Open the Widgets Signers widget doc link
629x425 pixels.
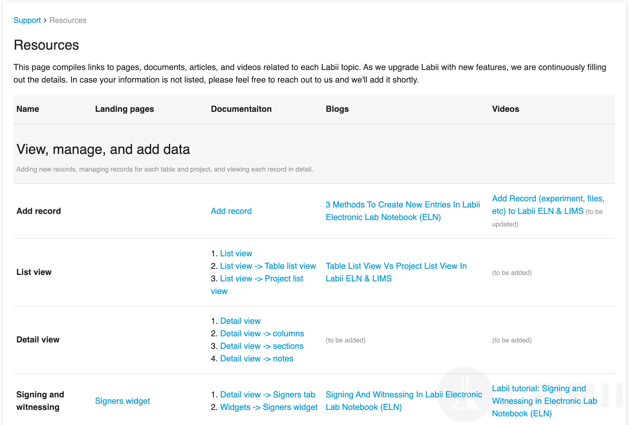(268, 407)
